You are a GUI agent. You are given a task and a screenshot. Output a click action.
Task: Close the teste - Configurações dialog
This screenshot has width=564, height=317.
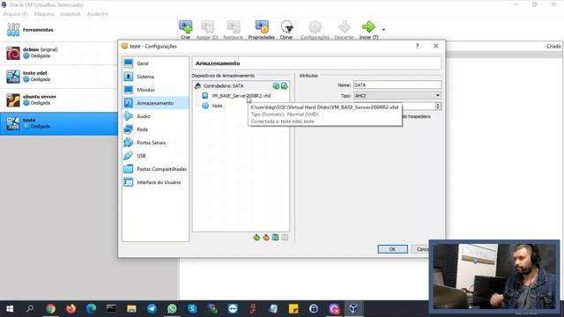[435, 46]
